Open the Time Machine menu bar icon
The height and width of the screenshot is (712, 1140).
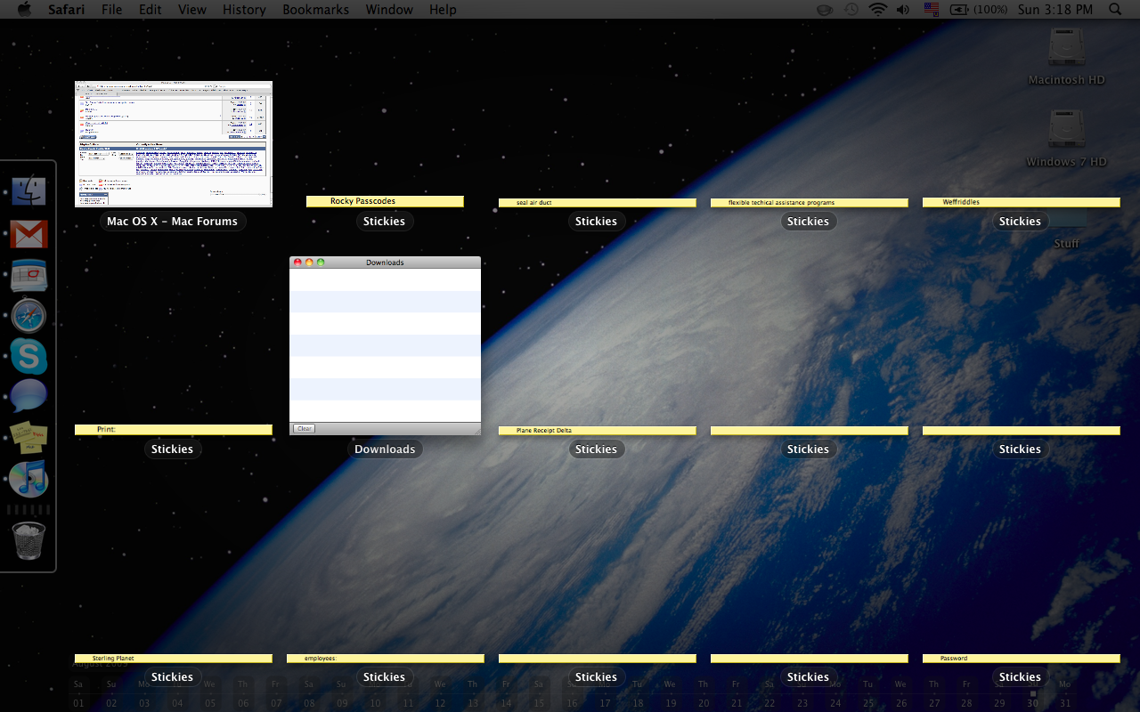click(851, 10)
